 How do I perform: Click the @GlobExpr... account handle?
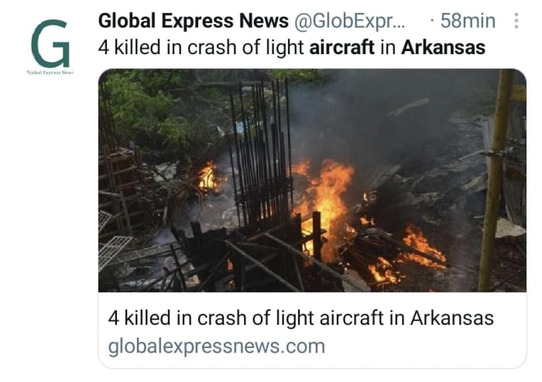pyautogui.click(x=349, y=21)
